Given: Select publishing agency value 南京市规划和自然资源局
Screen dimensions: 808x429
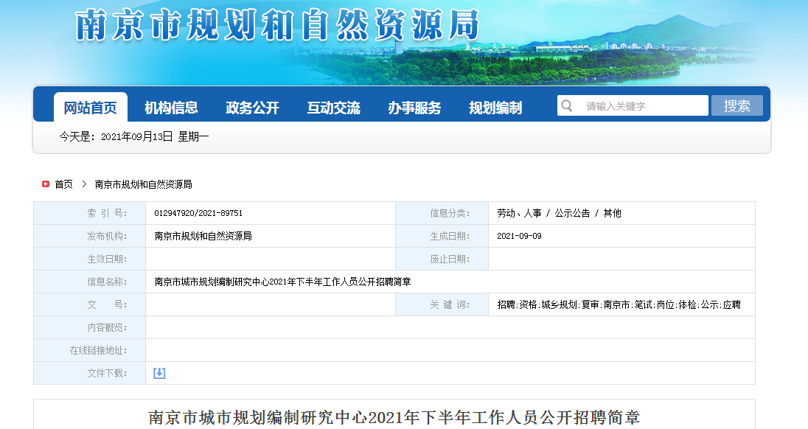Looking at the screenshot, I should point(203,236).
